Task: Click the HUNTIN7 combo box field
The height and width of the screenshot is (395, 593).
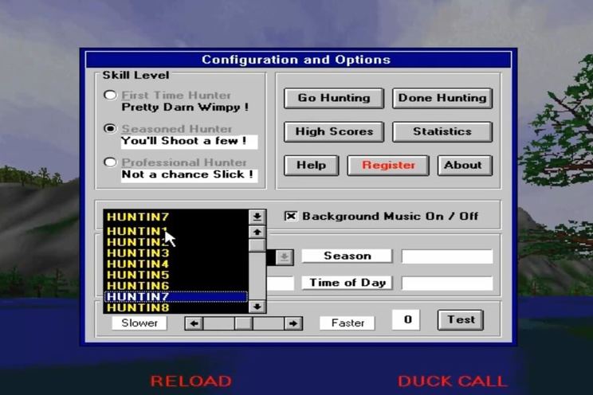Action: 176,217
